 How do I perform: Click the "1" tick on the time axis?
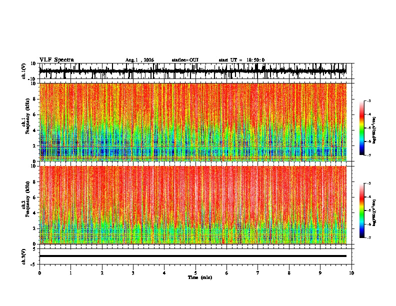71,273
